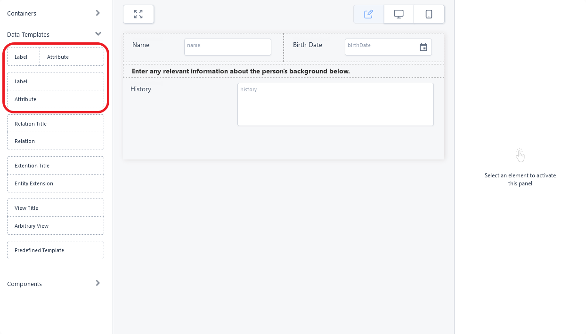
Task: Select the Extention Title template
Action: click(56, 166)
